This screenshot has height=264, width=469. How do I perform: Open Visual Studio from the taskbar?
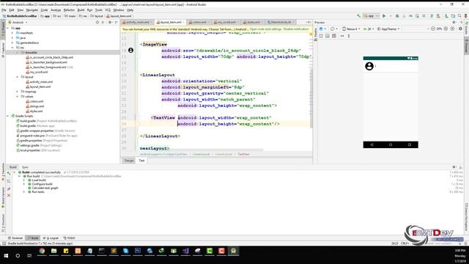pos(185,251)
